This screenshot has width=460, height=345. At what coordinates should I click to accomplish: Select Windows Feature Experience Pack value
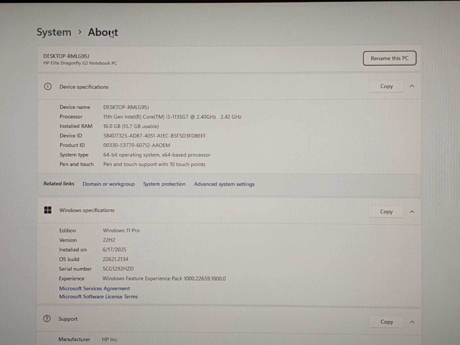164,278
